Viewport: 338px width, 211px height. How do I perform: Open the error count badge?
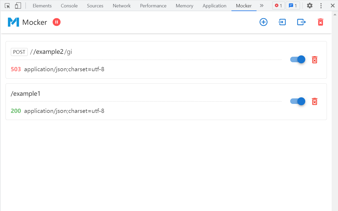278,6
